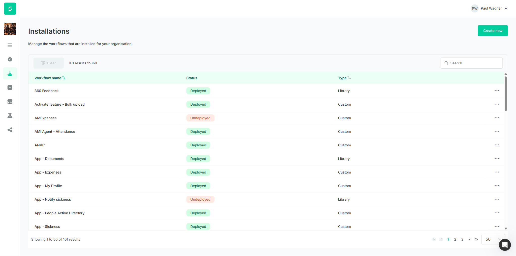
Task: Sort by Type column arrows
Action: [x=349, y=78]
